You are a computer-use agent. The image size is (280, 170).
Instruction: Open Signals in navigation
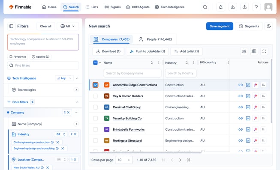coord(112,7)
